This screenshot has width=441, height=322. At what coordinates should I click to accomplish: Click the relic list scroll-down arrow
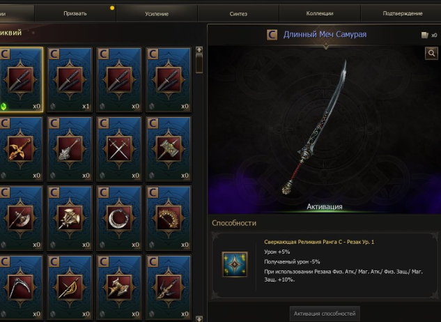coord(199,319)
